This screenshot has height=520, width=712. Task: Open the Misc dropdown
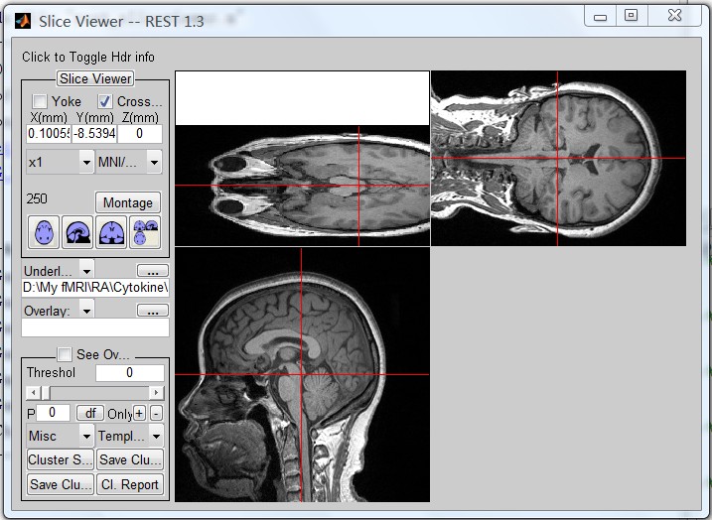(x=60, y=436)
